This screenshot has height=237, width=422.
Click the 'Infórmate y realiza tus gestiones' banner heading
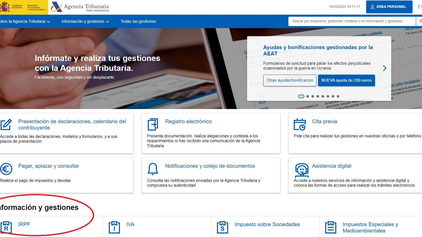coord(97,63)
